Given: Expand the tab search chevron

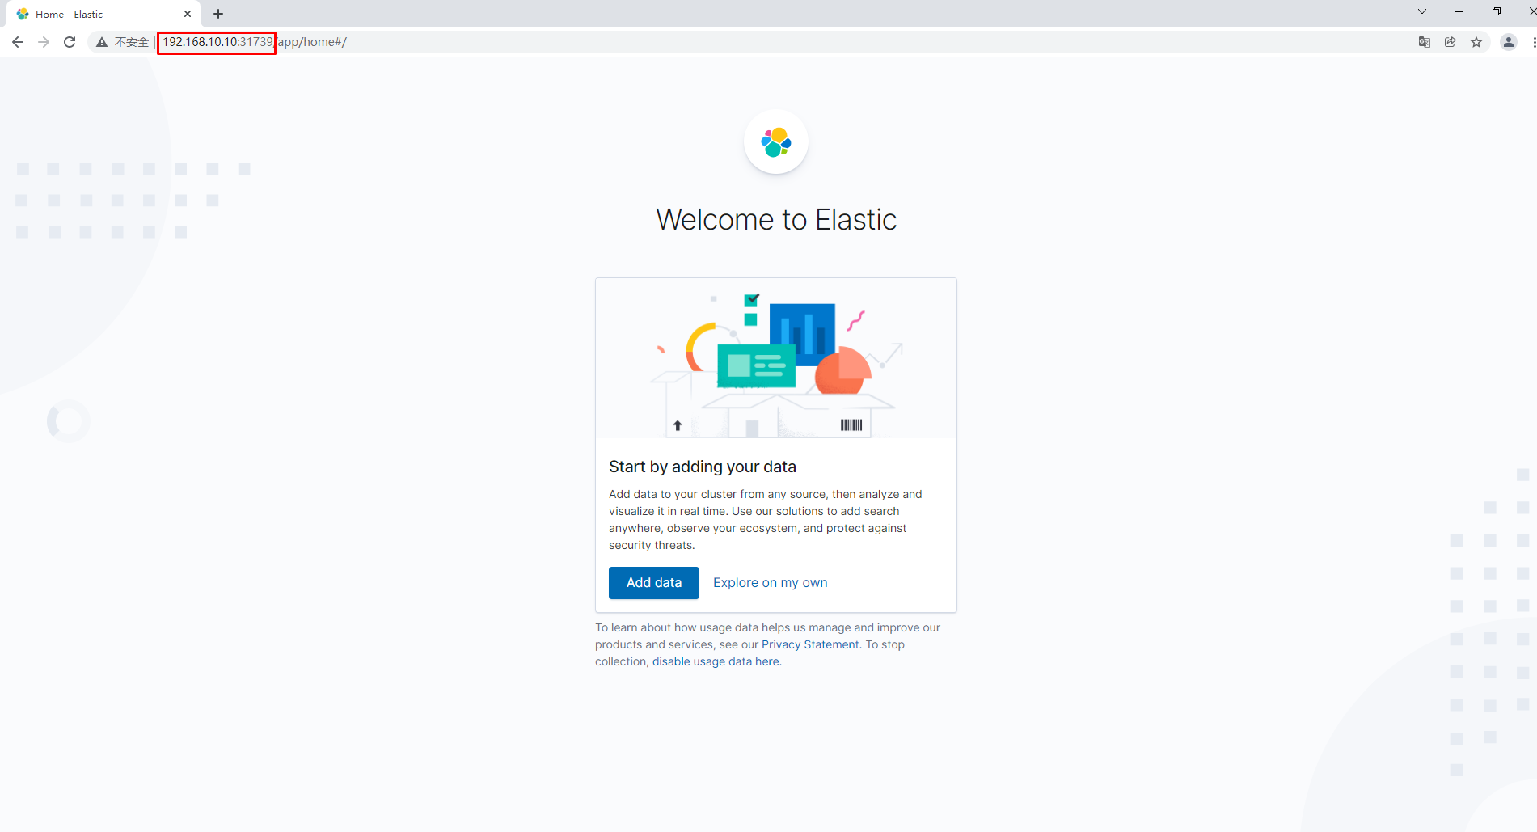Looking at the screenshot, I should (x=1421, y=12).
